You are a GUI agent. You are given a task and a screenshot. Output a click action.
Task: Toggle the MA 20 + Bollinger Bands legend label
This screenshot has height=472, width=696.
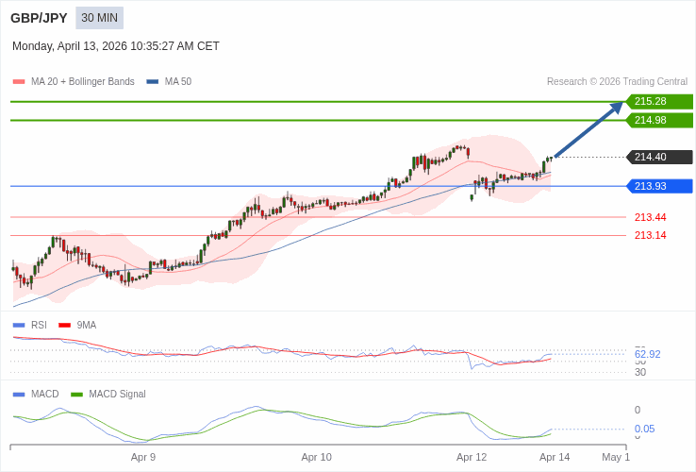[83, 82]
